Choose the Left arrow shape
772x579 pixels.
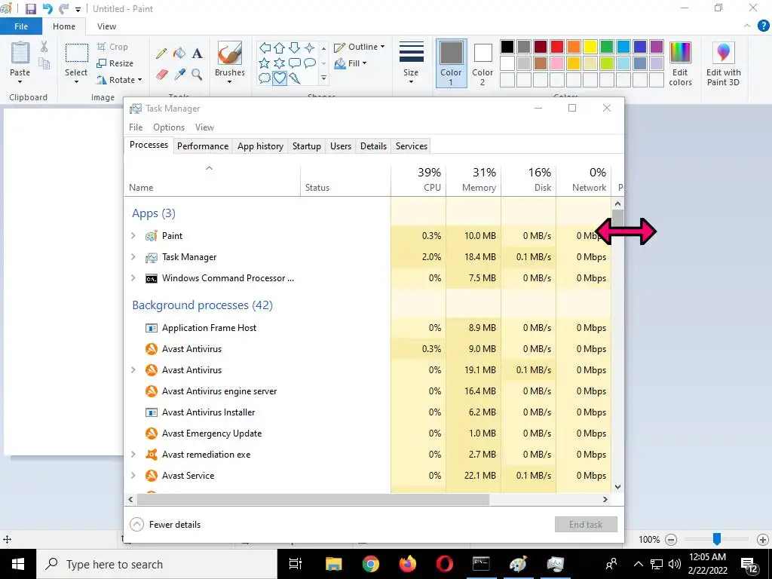pyautogui.click(x=265, y=47)
